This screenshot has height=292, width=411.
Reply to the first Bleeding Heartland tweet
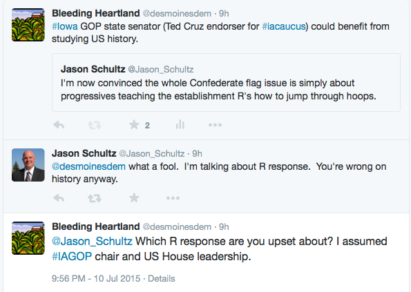pos(59,125)
